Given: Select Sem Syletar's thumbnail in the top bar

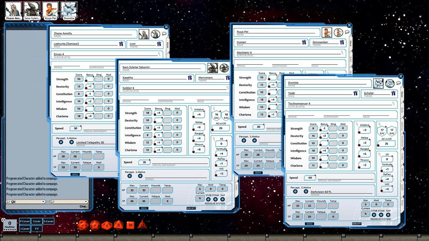Looking at the screenshot, I should (32, 9).
